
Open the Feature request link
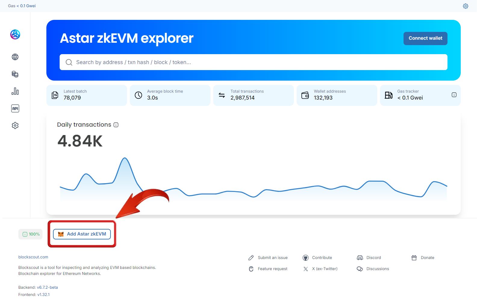click(x=273, y=269)
